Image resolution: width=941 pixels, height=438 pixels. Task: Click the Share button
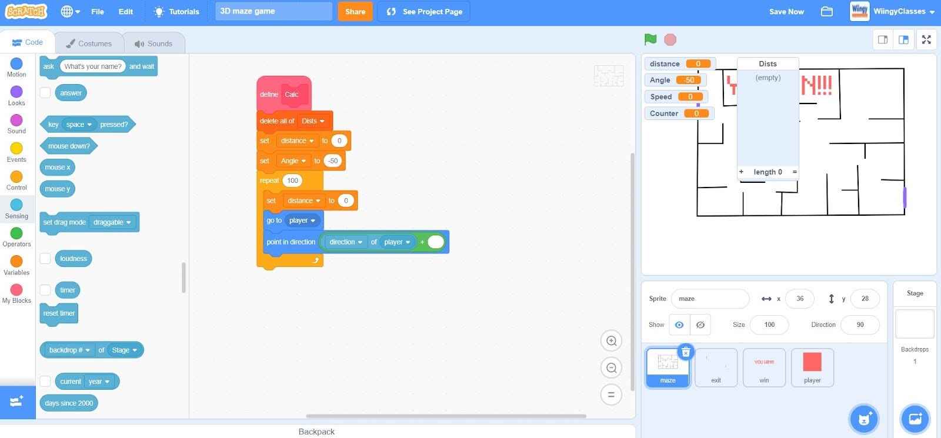355,11
